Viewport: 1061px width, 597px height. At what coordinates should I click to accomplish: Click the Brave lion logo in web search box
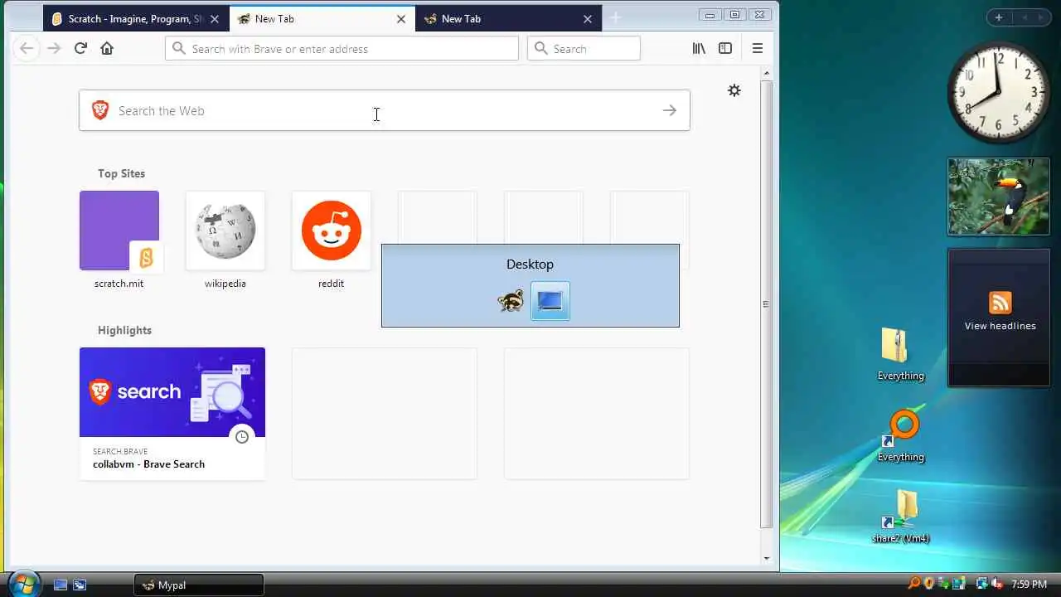(x=100, y=110)
